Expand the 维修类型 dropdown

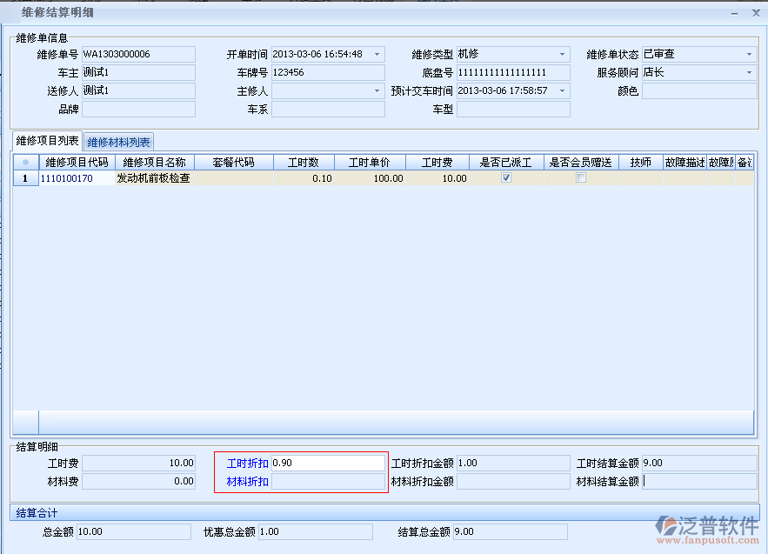tap(563, 54)
